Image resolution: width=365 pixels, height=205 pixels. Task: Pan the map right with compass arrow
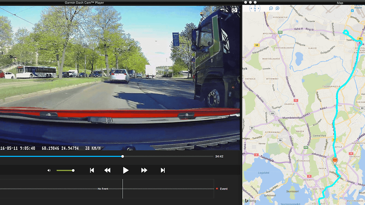click(x=258, y=8)
